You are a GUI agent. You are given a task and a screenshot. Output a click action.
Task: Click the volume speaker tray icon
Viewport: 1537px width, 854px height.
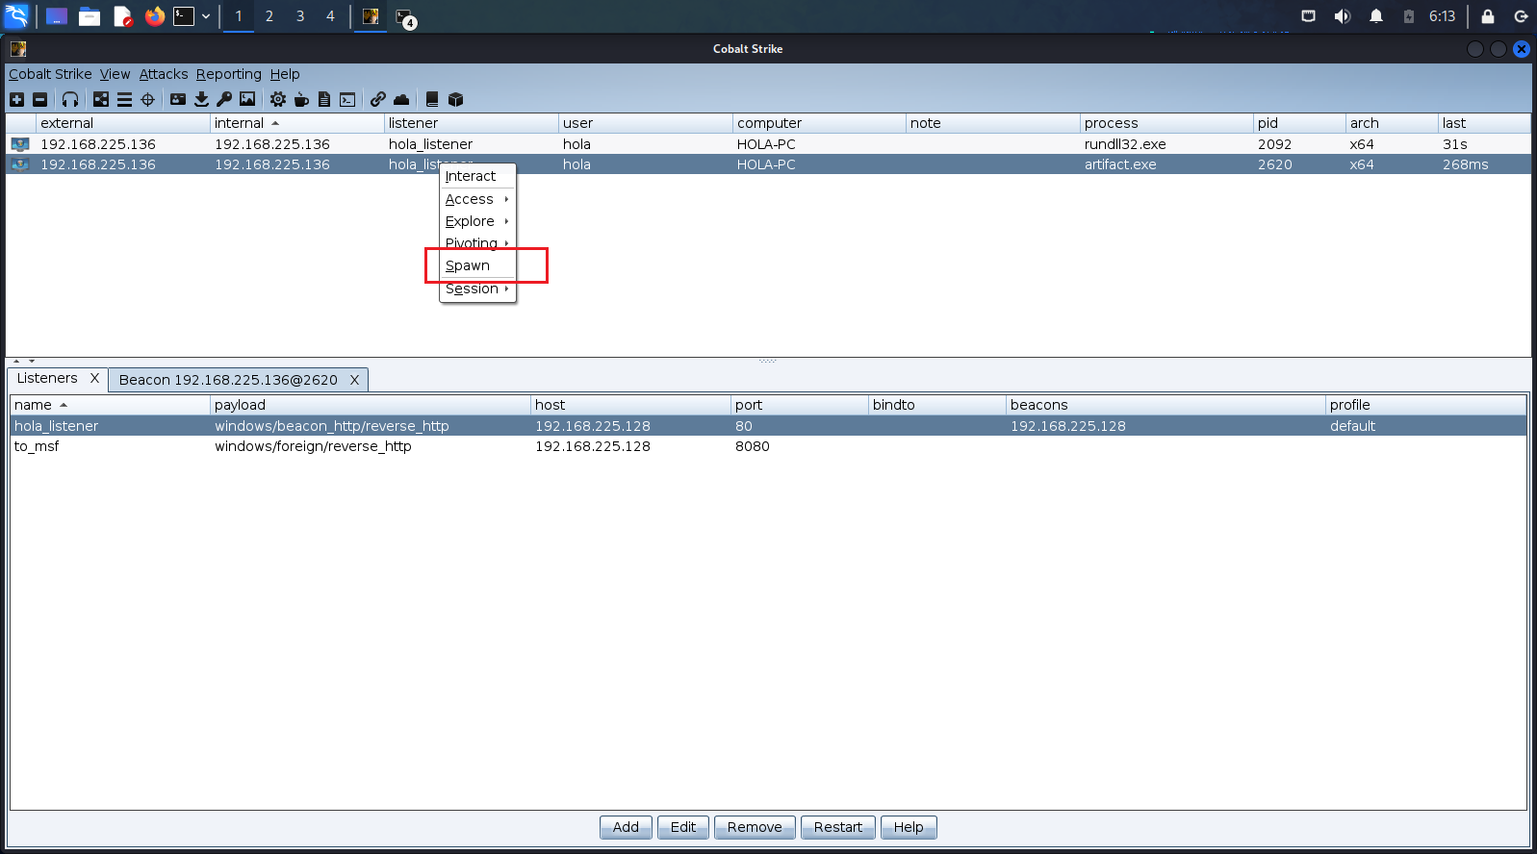pyautogui.click(x=1343, y=16)
